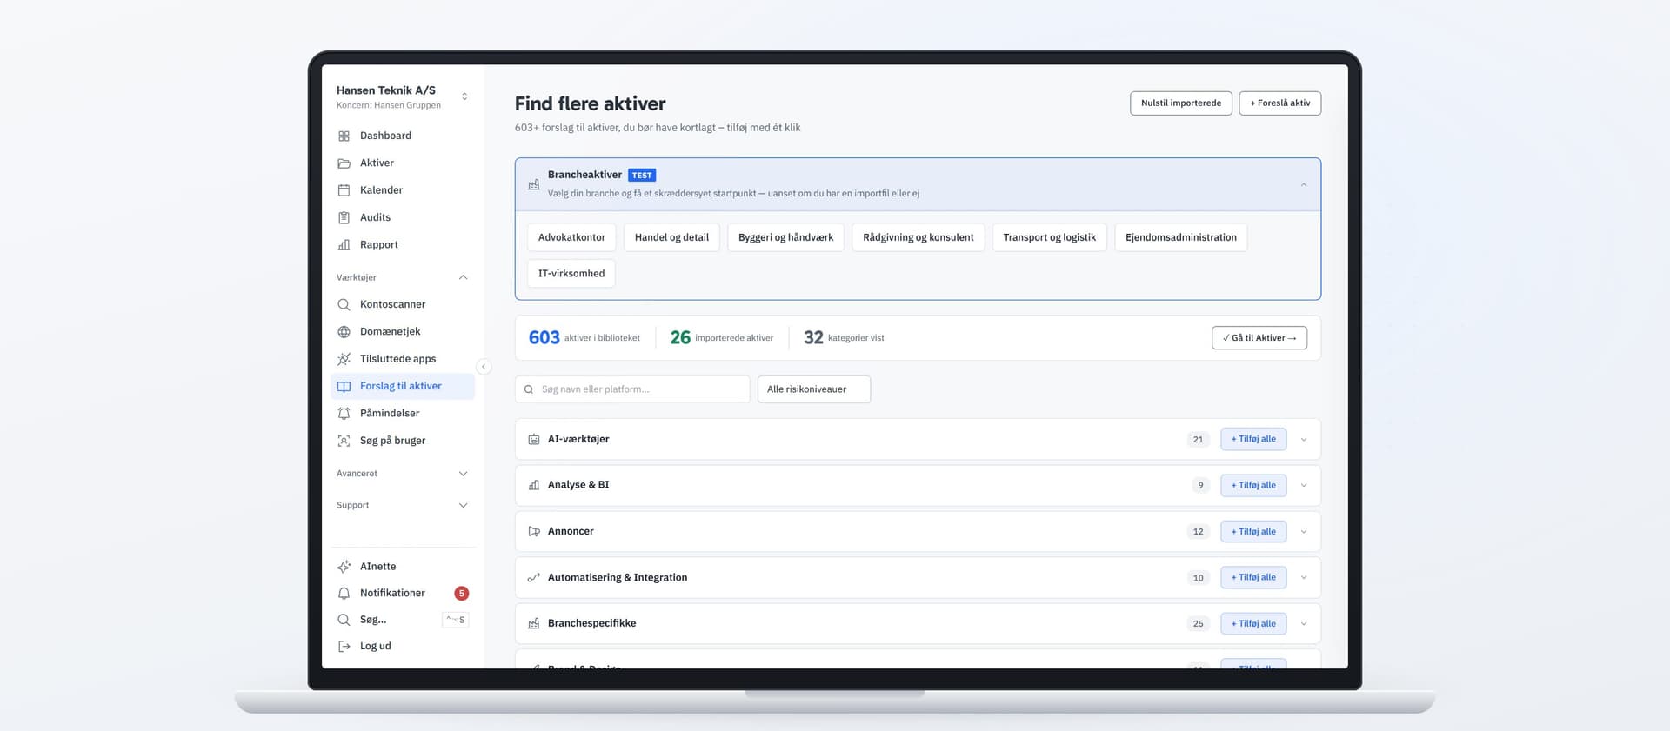Click the Tilsluttede apps plug icon
The image size is (1670, 731).
point(344,359)
